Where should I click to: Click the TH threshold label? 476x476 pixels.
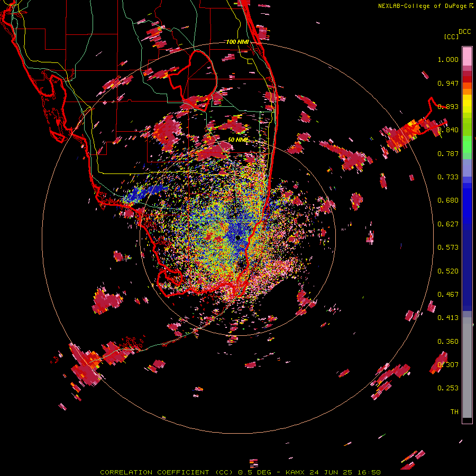(454, 412)
